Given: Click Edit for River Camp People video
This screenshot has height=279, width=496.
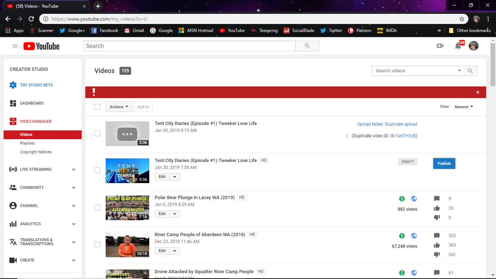Looking at the screenshot, I should pyautogui.click(x=162, y=251).
